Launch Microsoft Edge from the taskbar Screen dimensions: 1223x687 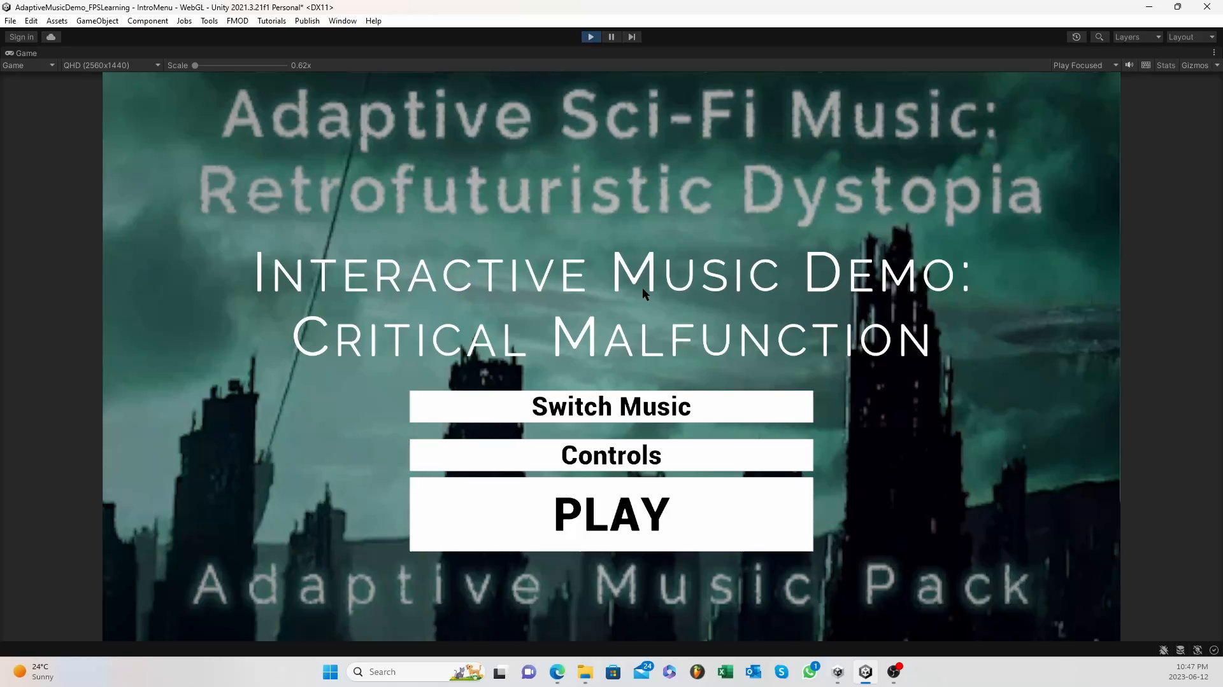557,672
